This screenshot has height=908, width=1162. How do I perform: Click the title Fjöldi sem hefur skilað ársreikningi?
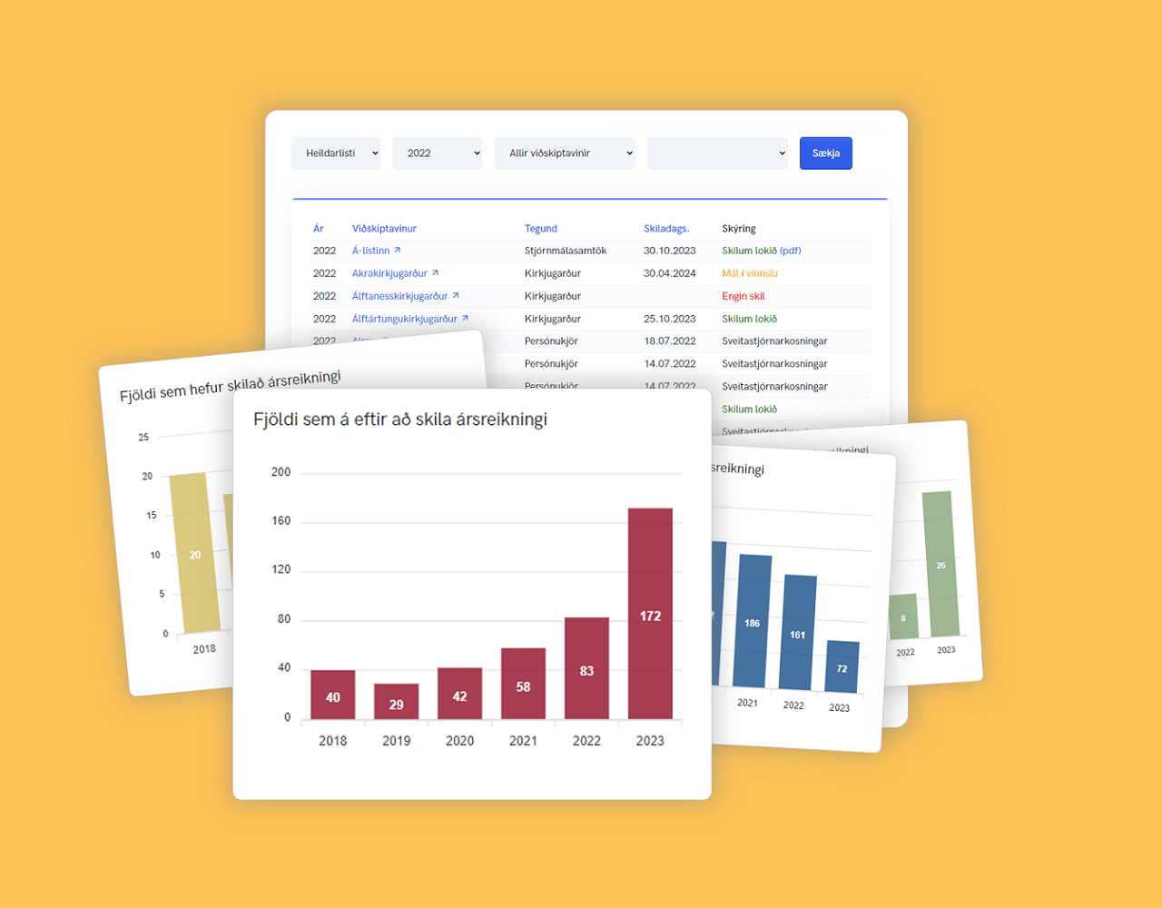click(231, 386)
